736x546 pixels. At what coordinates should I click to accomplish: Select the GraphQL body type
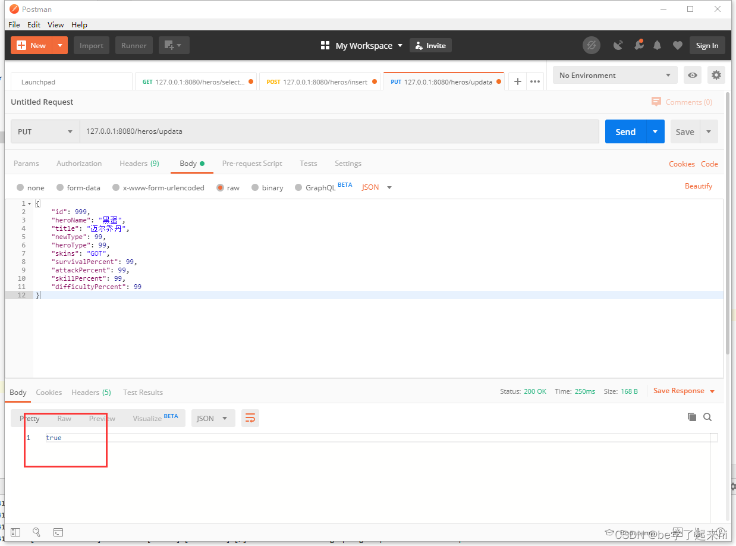(323, 187)
